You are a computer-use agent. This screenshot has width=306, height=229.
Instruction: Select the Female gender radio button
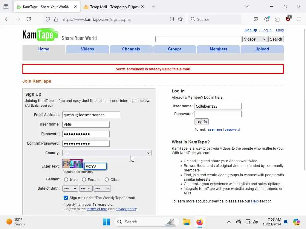click(84, 180)
